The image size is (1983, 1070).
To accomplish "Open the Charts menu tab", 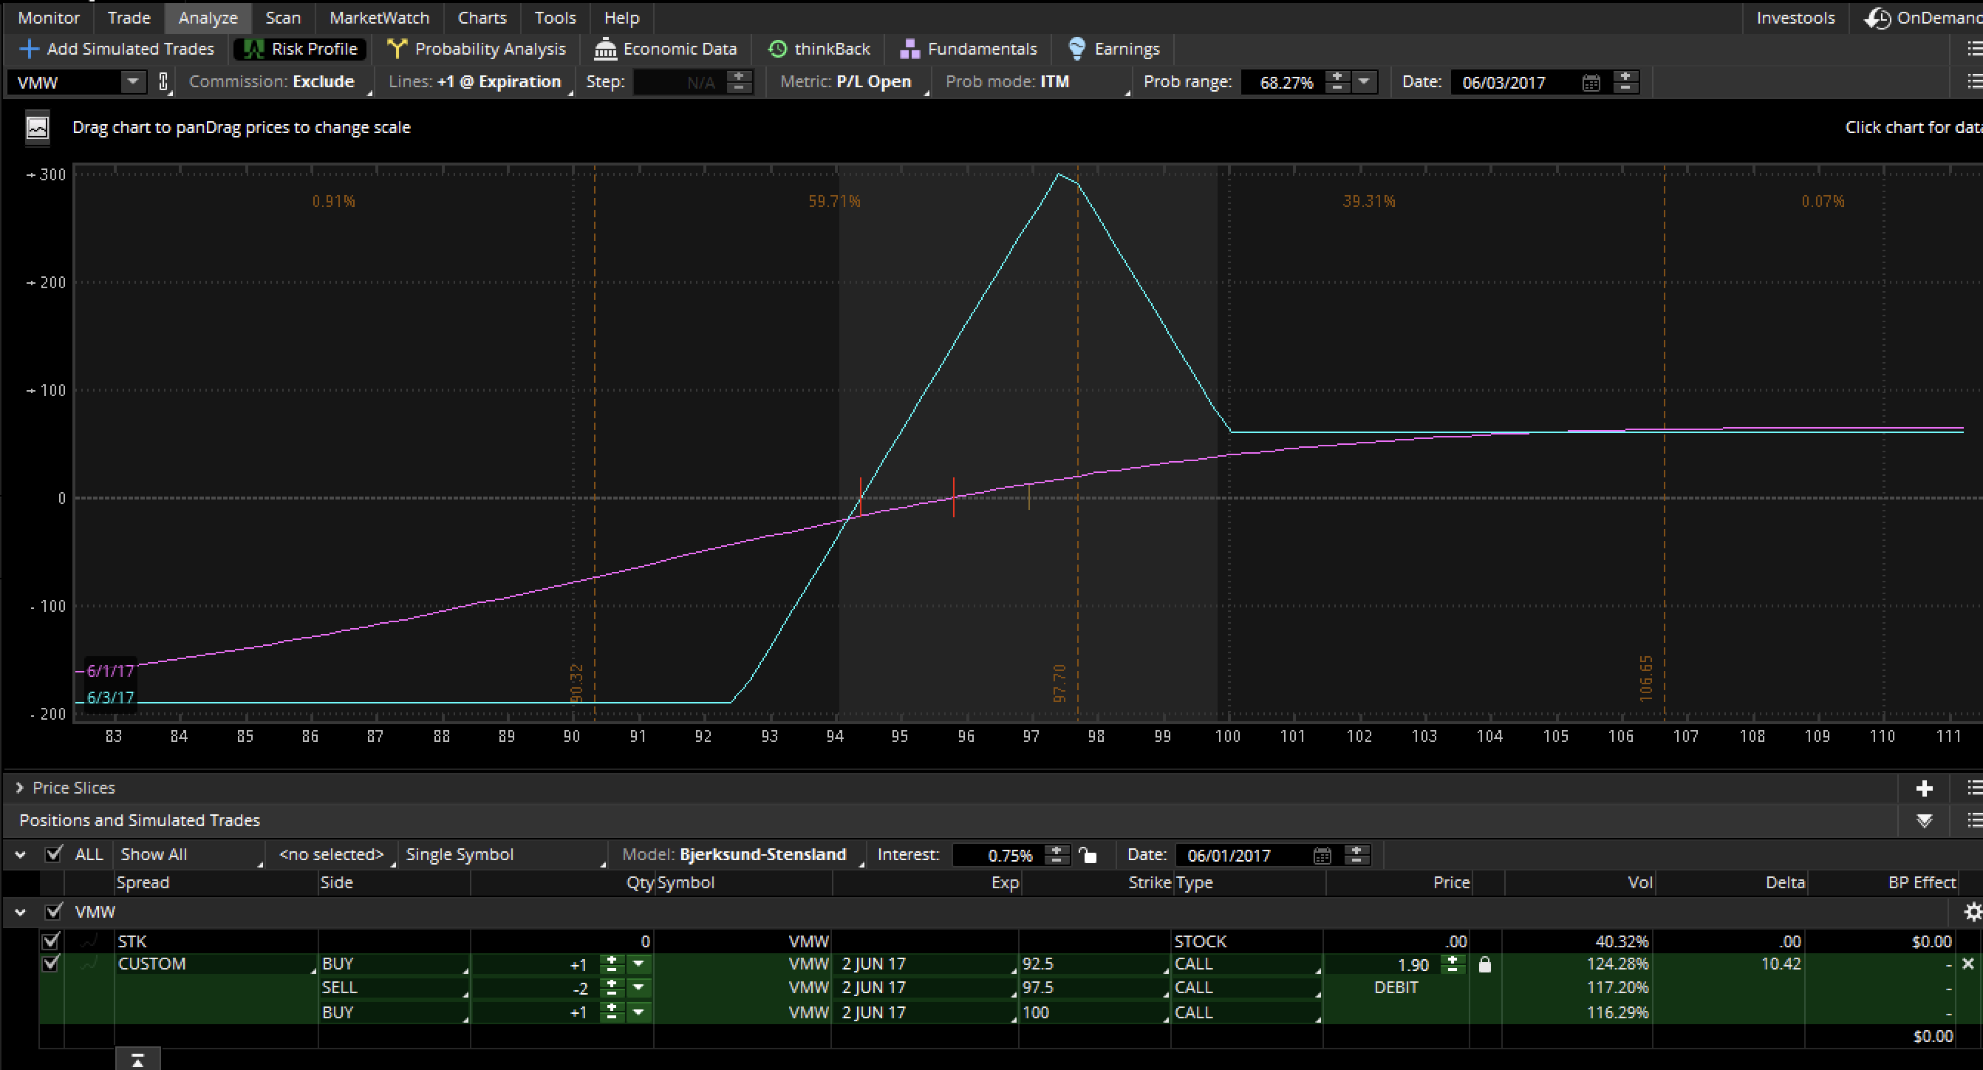I will click(x=482, y=17).
